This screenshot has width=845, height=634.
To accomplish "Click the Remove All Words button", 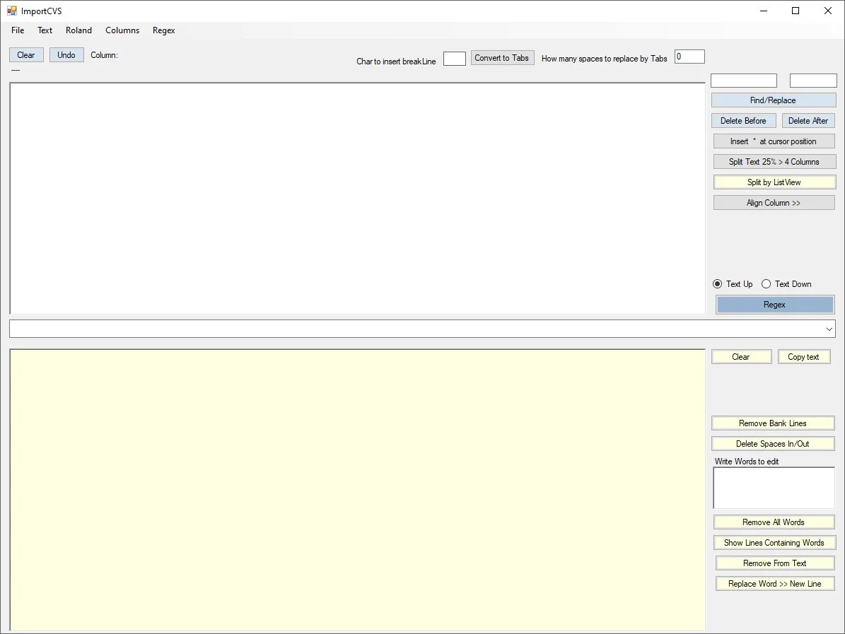I will pos(774,522).
